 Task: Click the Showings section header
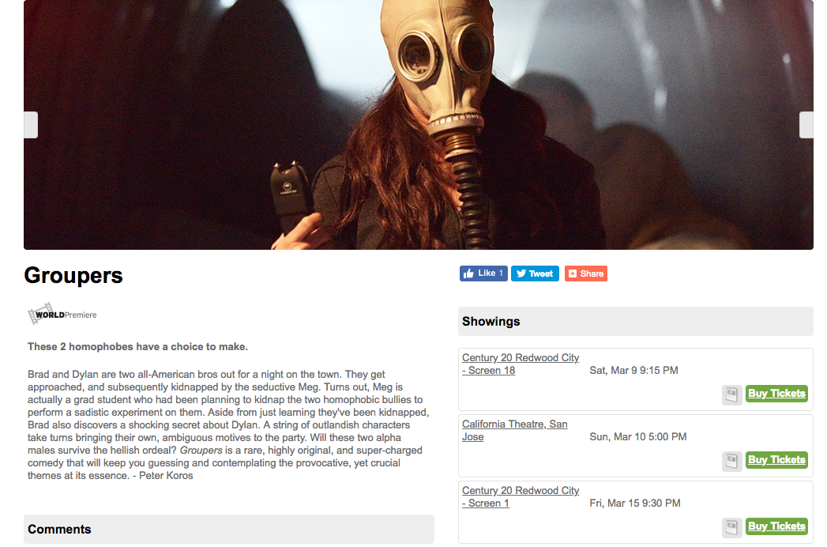coord(636,321)
